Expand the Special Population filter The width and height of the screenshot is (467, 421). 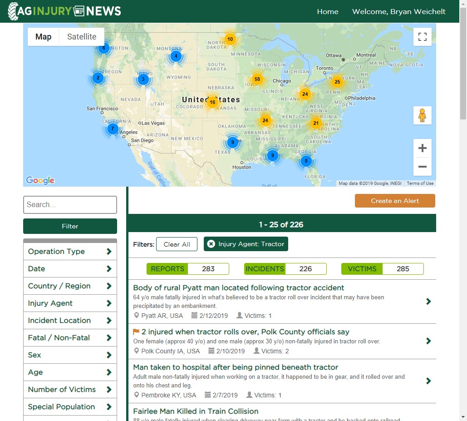[x=70, y=407]
